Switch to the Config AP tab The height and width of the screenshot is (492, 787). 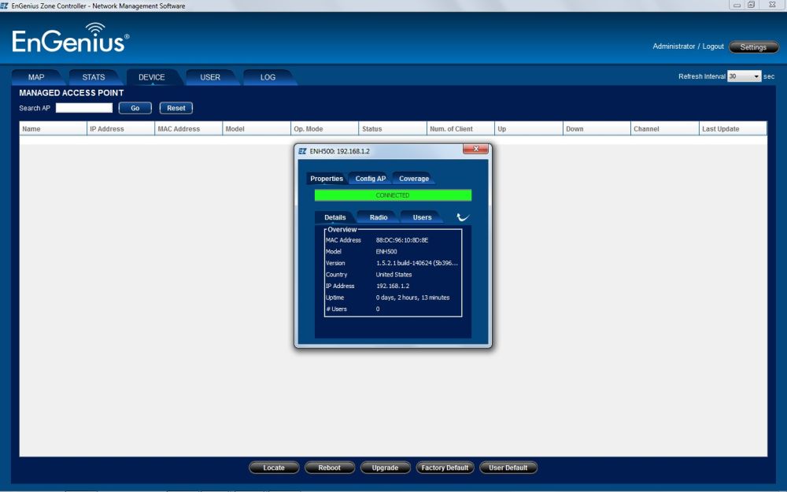[371, 179]
